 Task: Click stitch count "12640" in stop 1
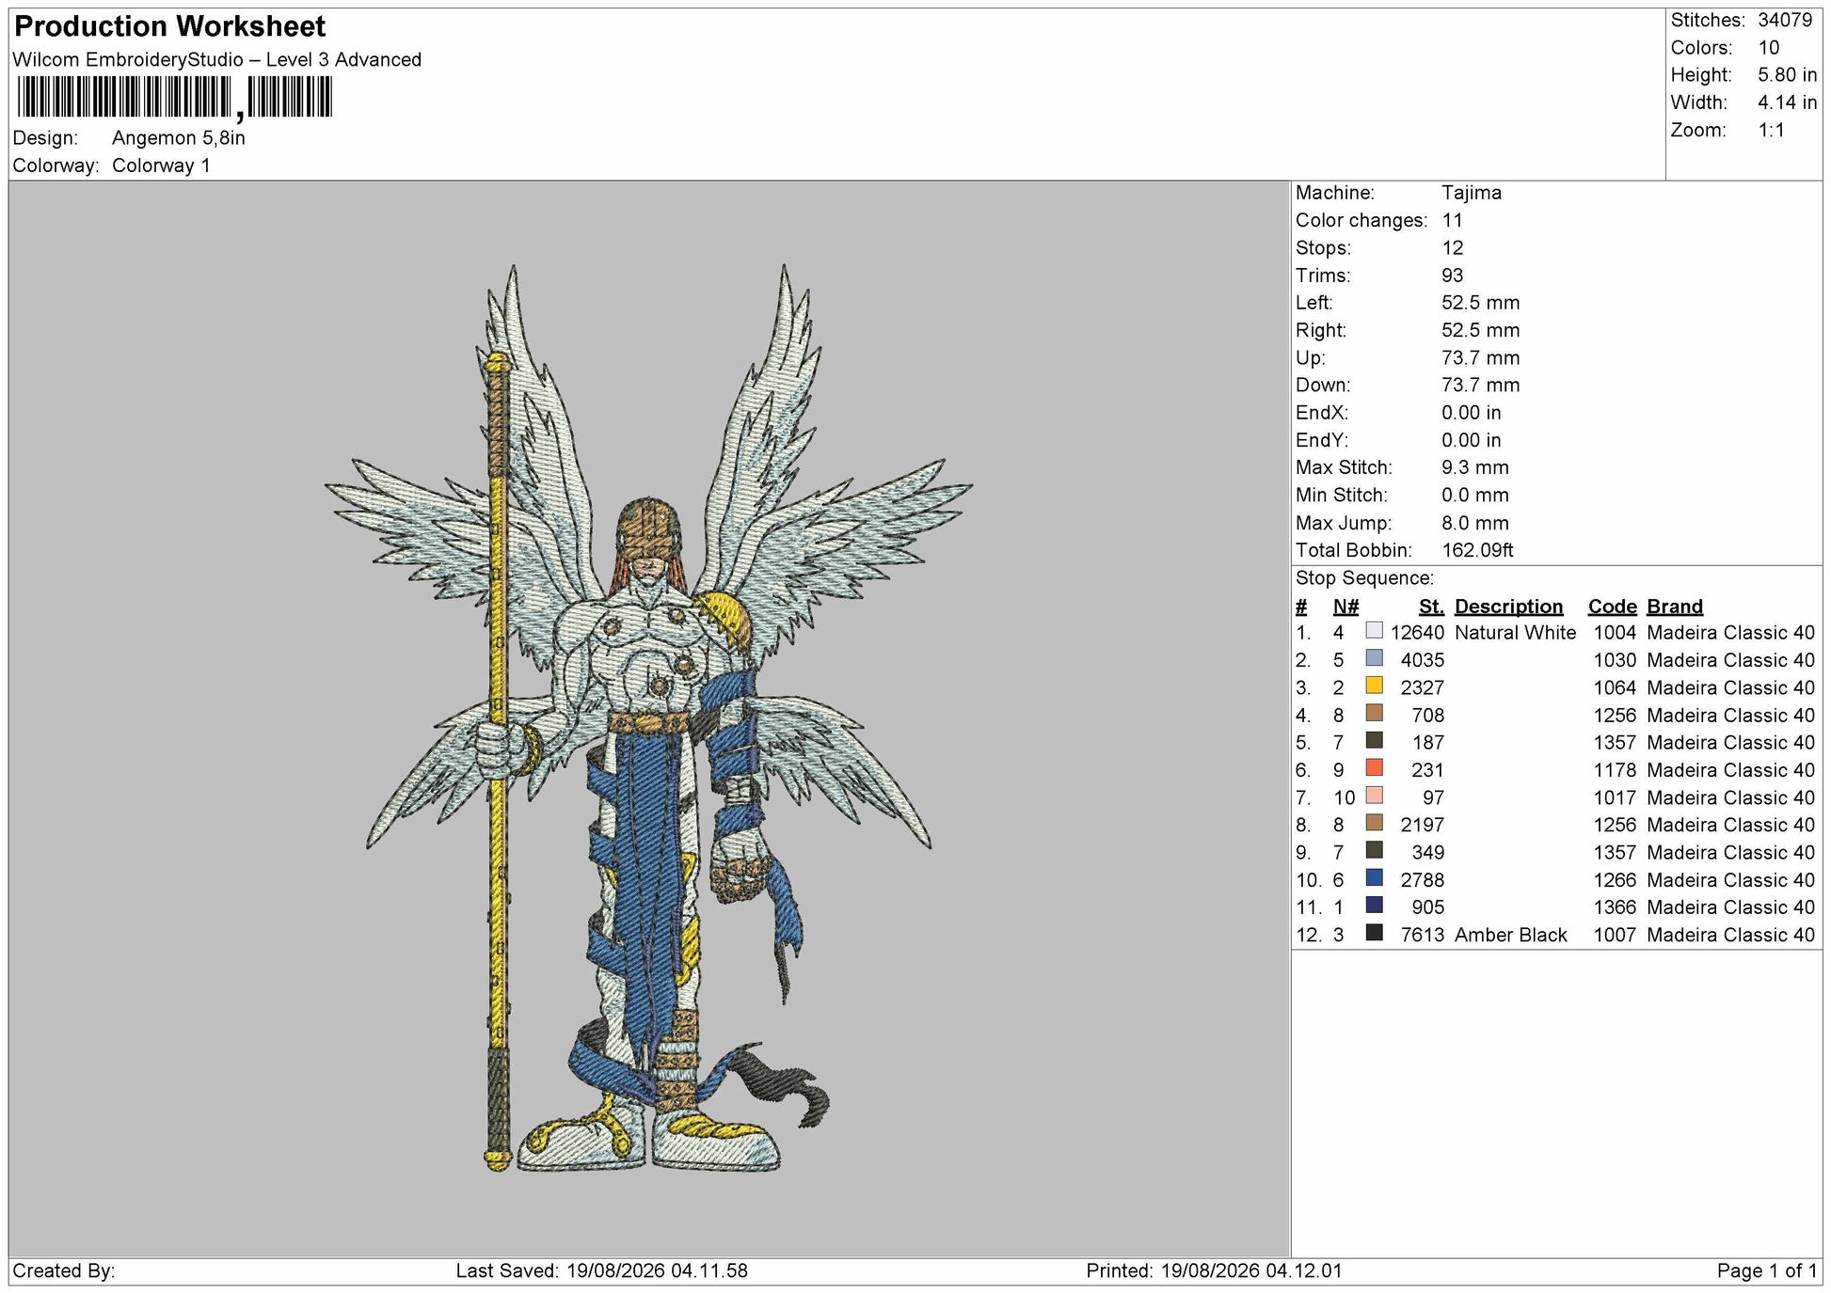(x=1417, y=633)
